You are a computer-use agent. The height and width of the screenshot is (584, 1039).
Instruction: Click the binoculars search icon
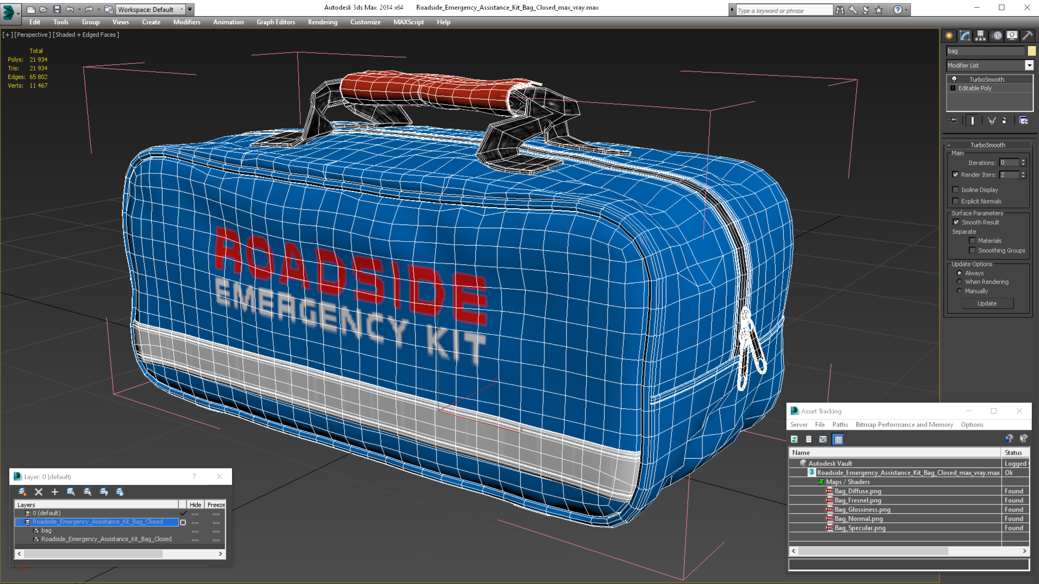(840, 10)
